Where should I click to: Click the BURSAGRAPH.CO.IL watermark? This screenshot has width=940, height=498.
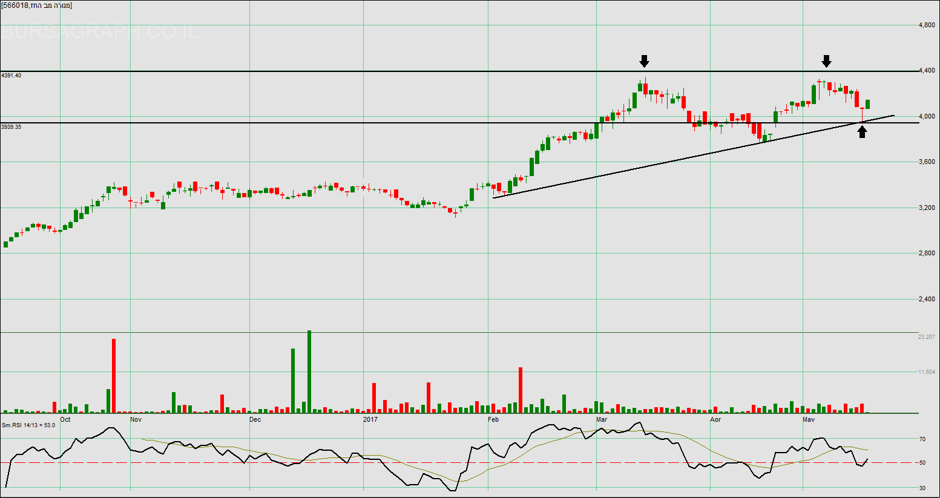pyautogui.click(x=100, y=31)
